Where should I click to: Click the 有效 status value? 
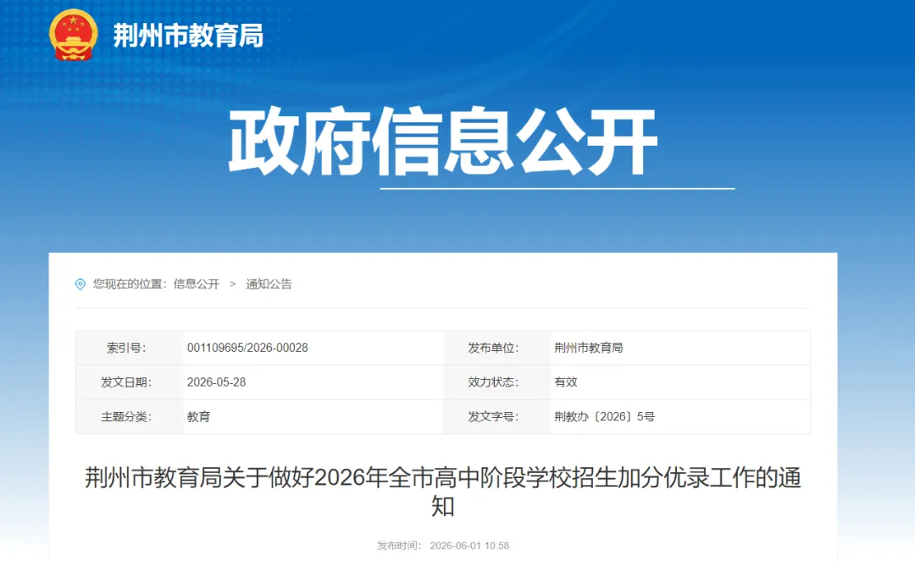565,382
